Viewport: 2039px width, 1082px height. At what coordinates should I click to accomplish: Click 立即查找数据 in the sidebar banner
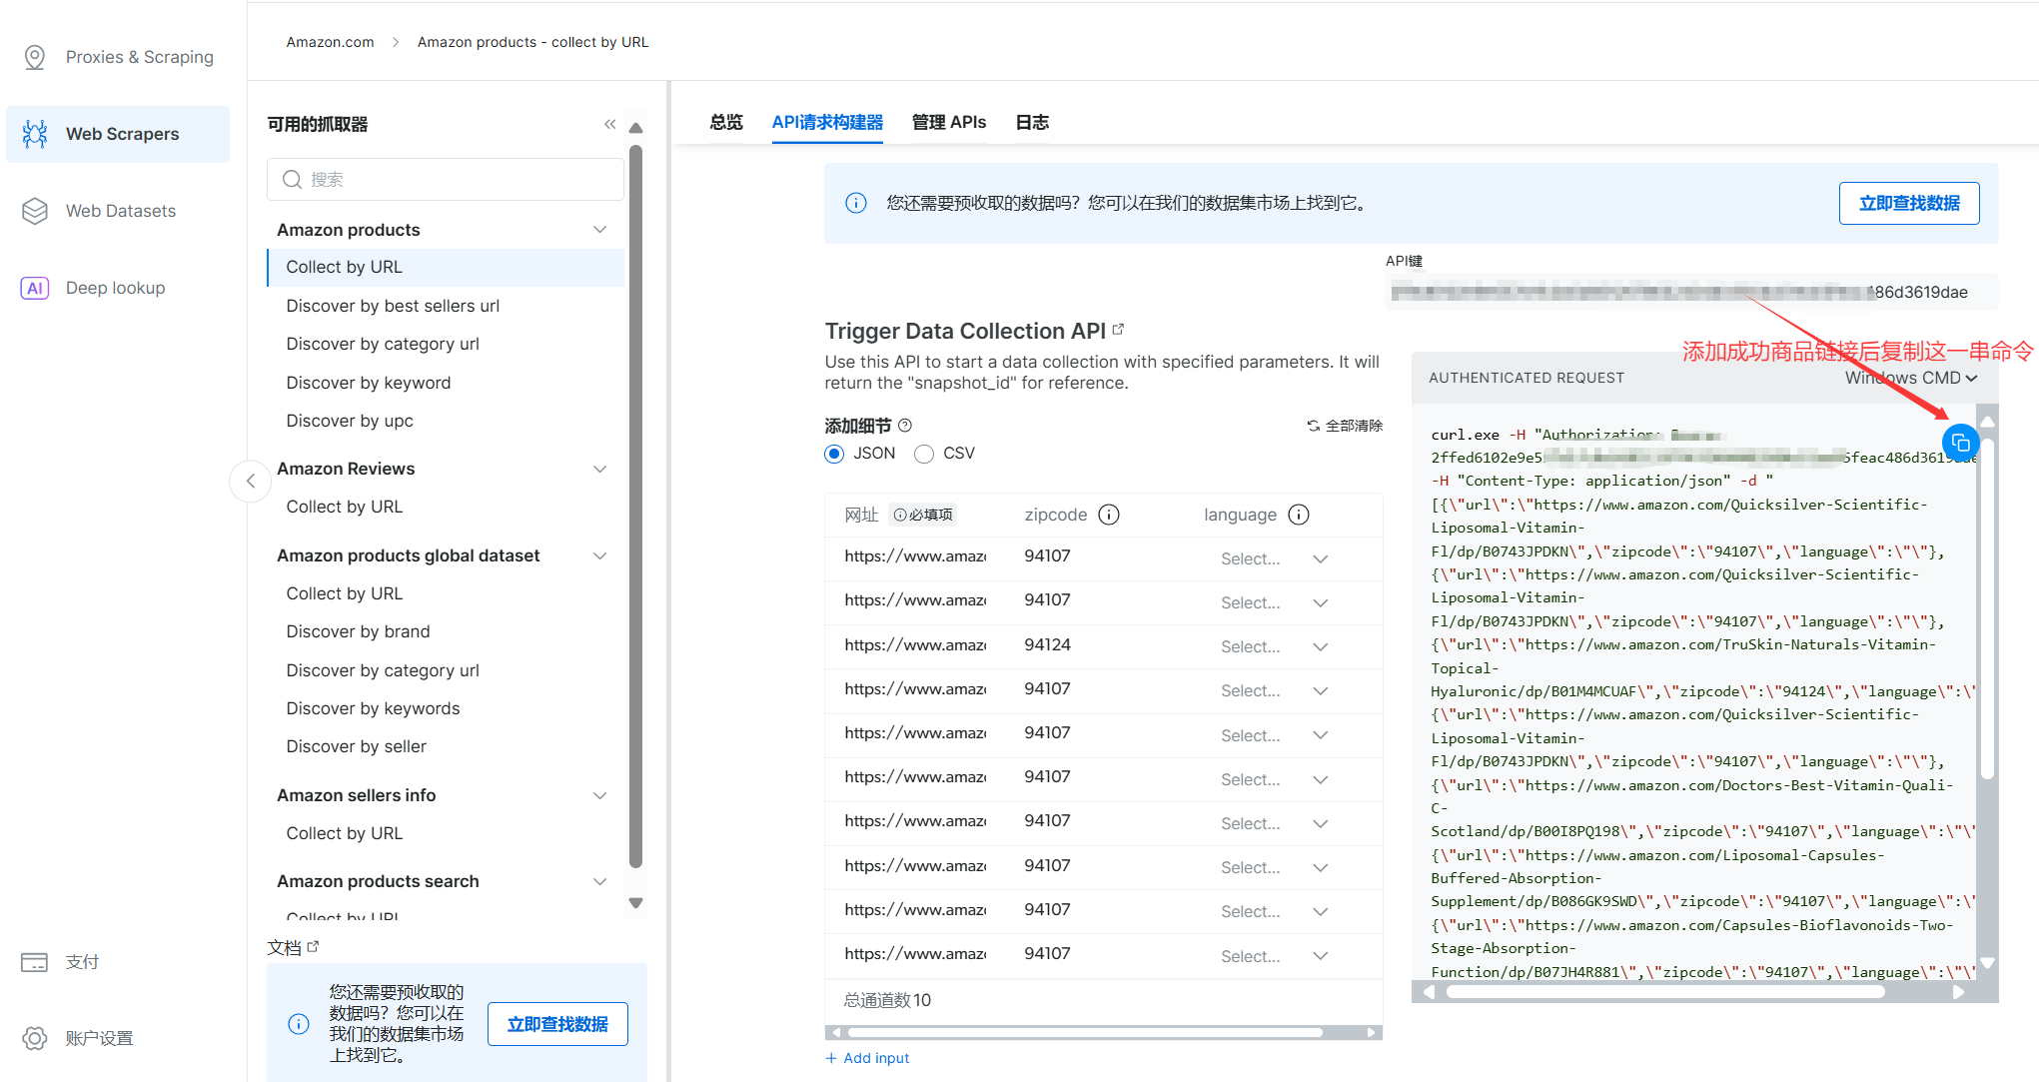557,1024
